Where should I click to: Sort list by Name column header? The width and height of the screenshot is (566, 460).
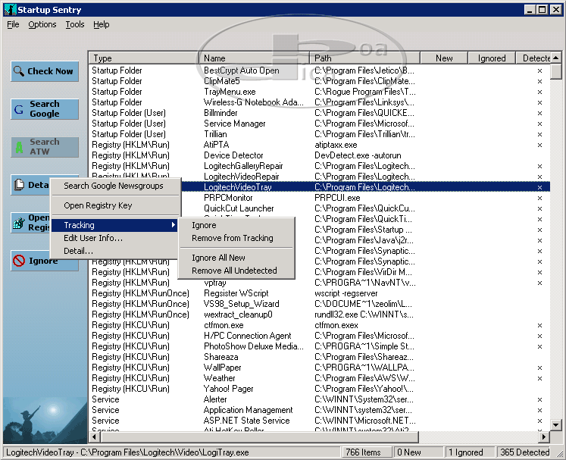254,58
